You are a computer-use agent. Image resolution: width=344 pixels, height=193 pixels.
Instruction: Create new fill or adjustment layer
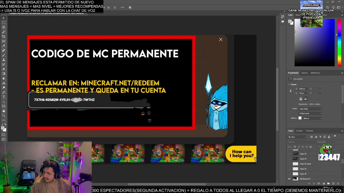tap(324, 183)
